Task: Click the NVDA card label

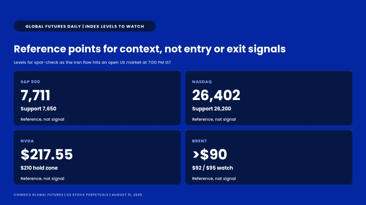Action: click(27, 141)
